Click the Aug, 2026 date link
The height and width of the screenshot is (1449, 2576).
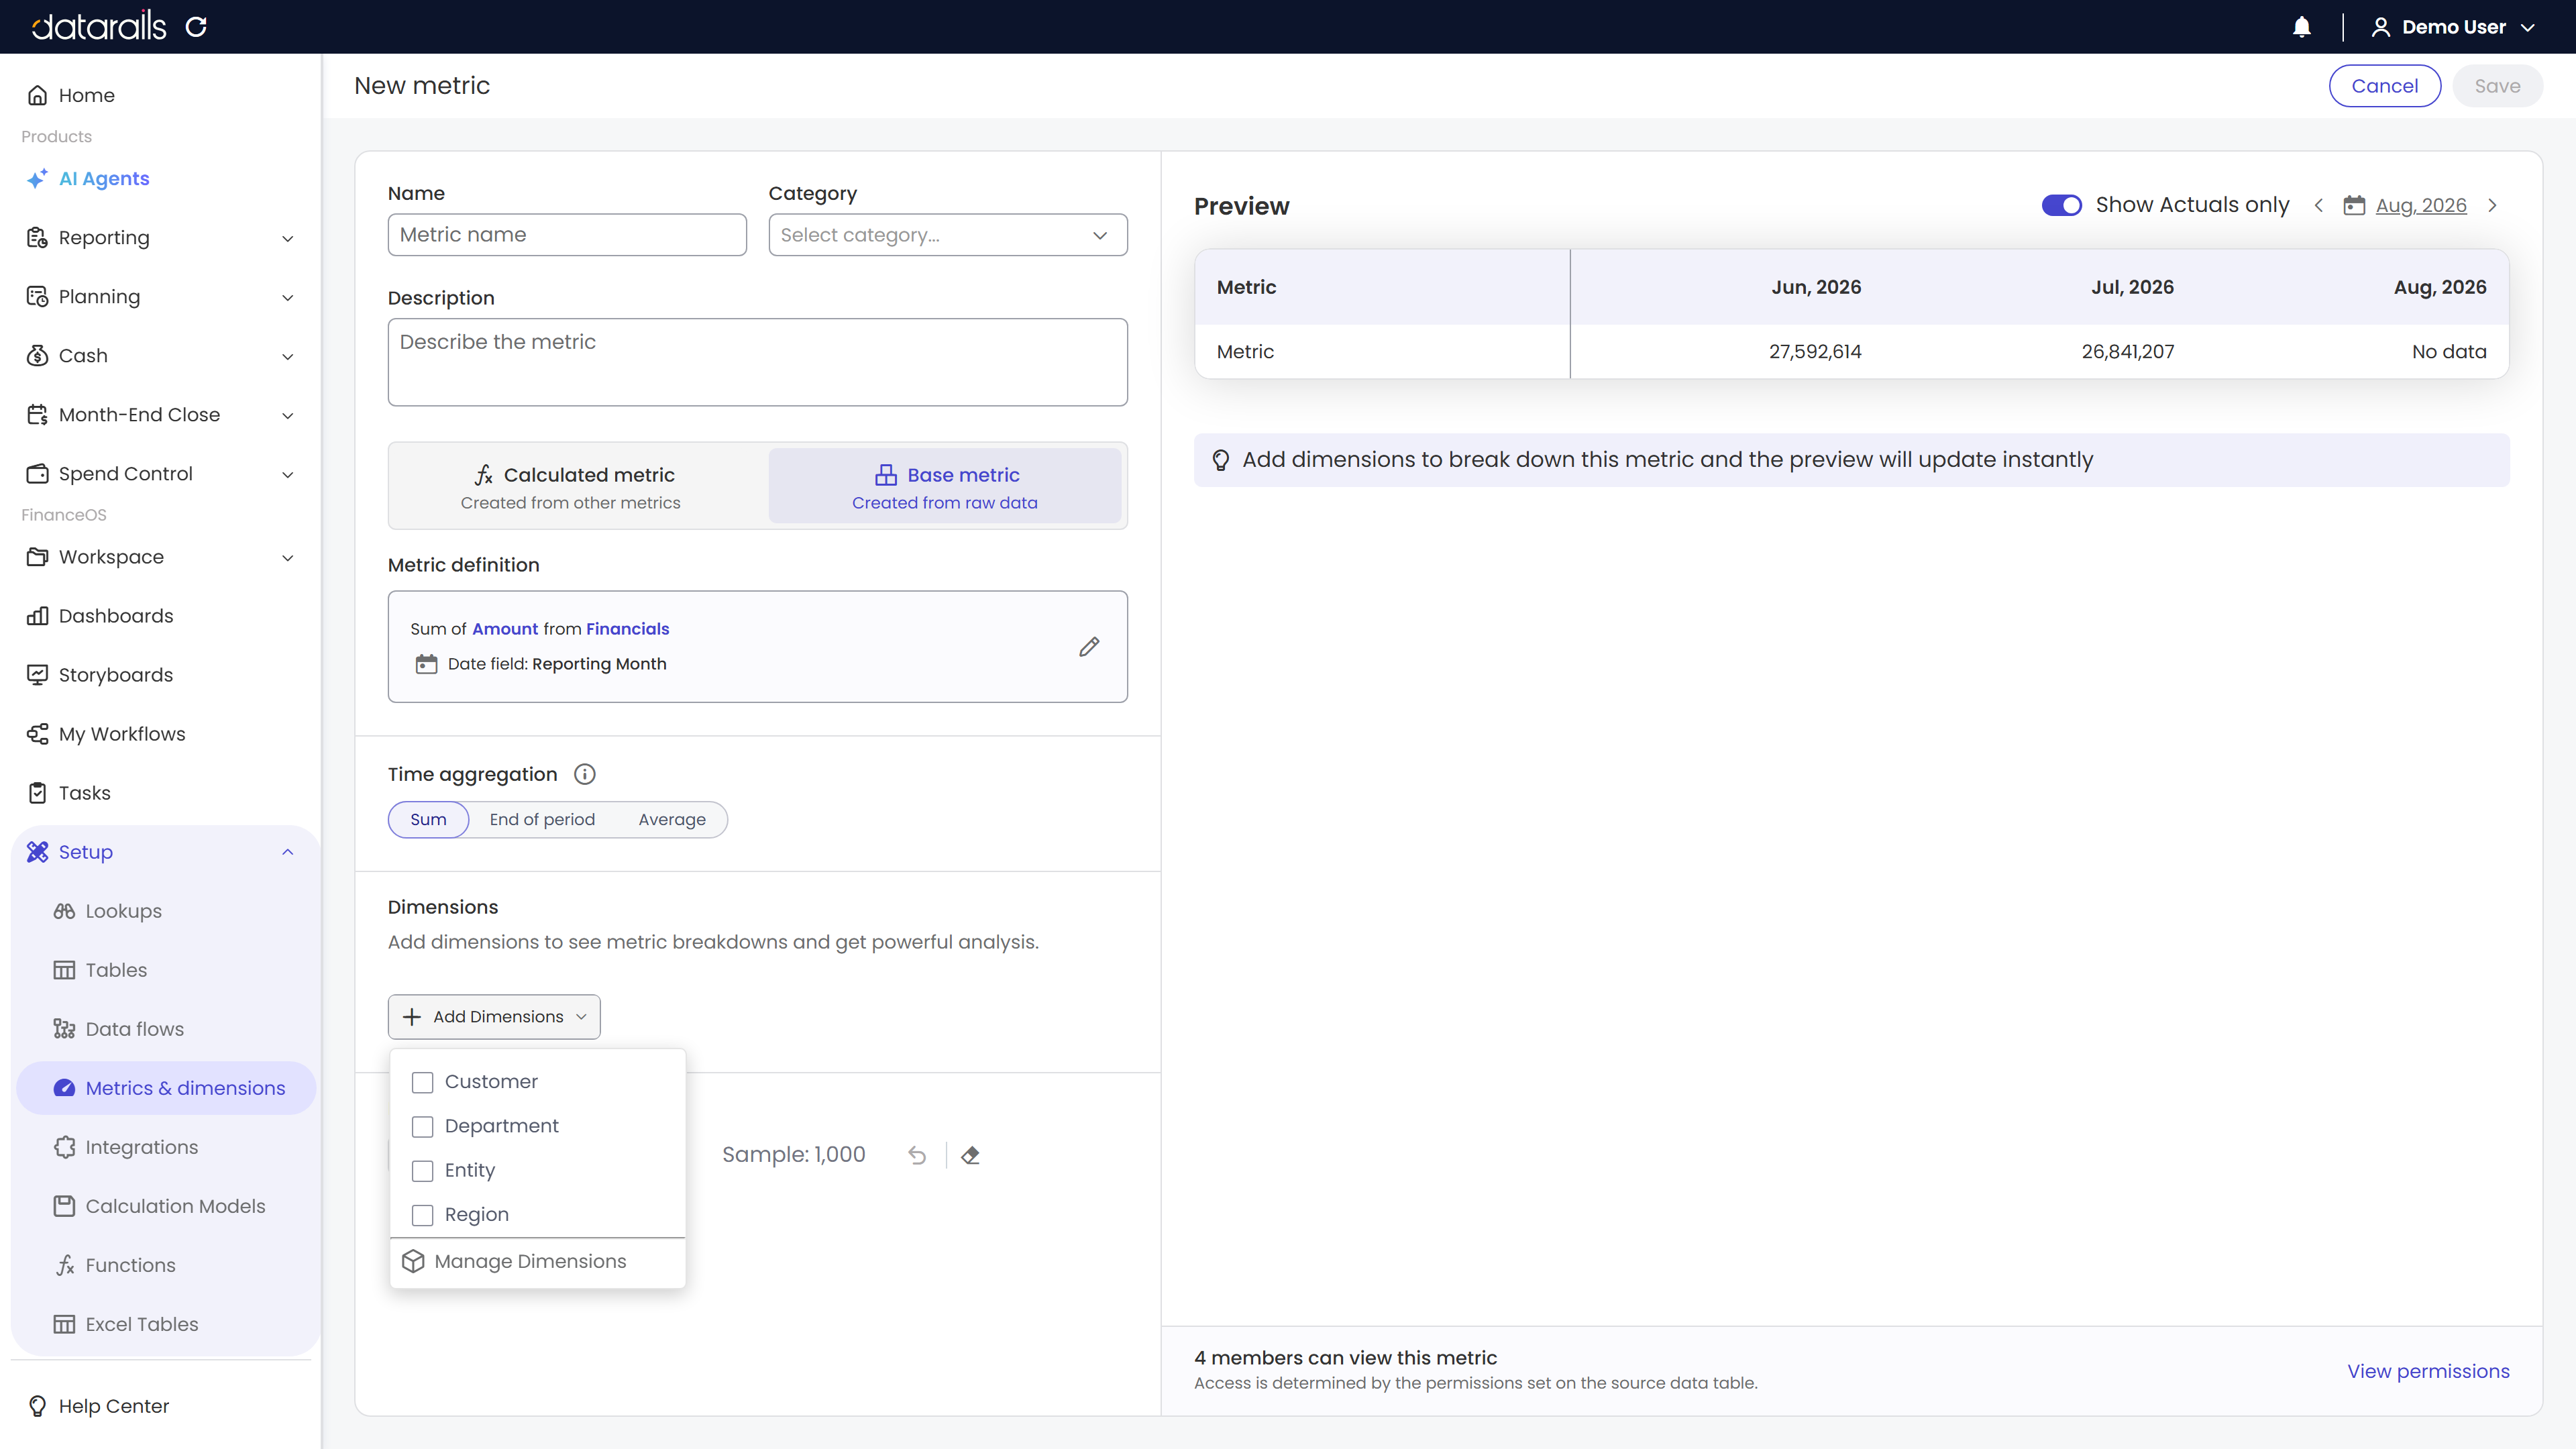(2421, 205)
